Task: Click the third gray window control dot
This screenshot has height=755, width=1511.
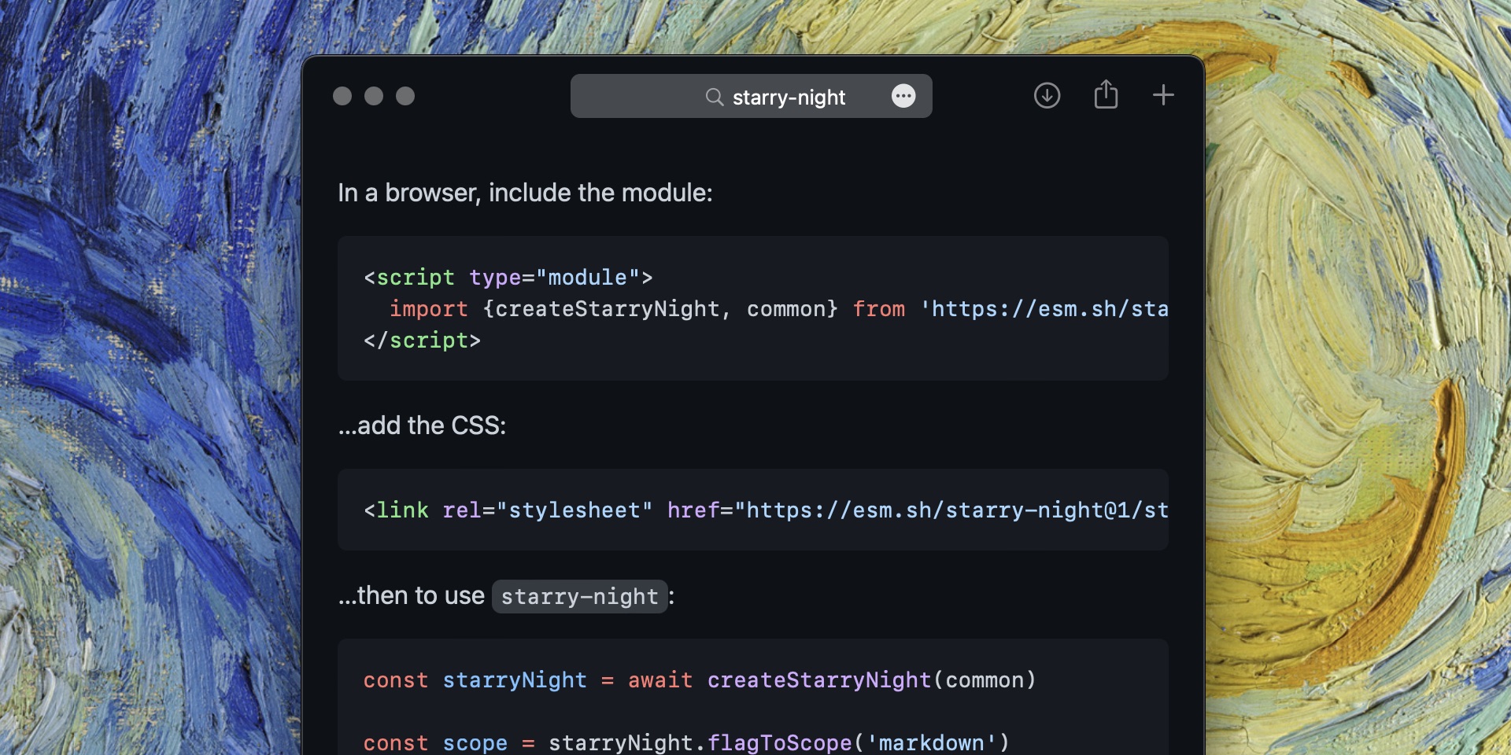Action: pos(405,96)
